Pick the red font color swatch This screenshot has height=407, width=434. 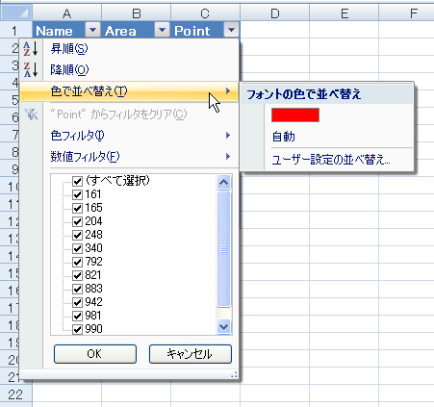(x=295, y=114)
